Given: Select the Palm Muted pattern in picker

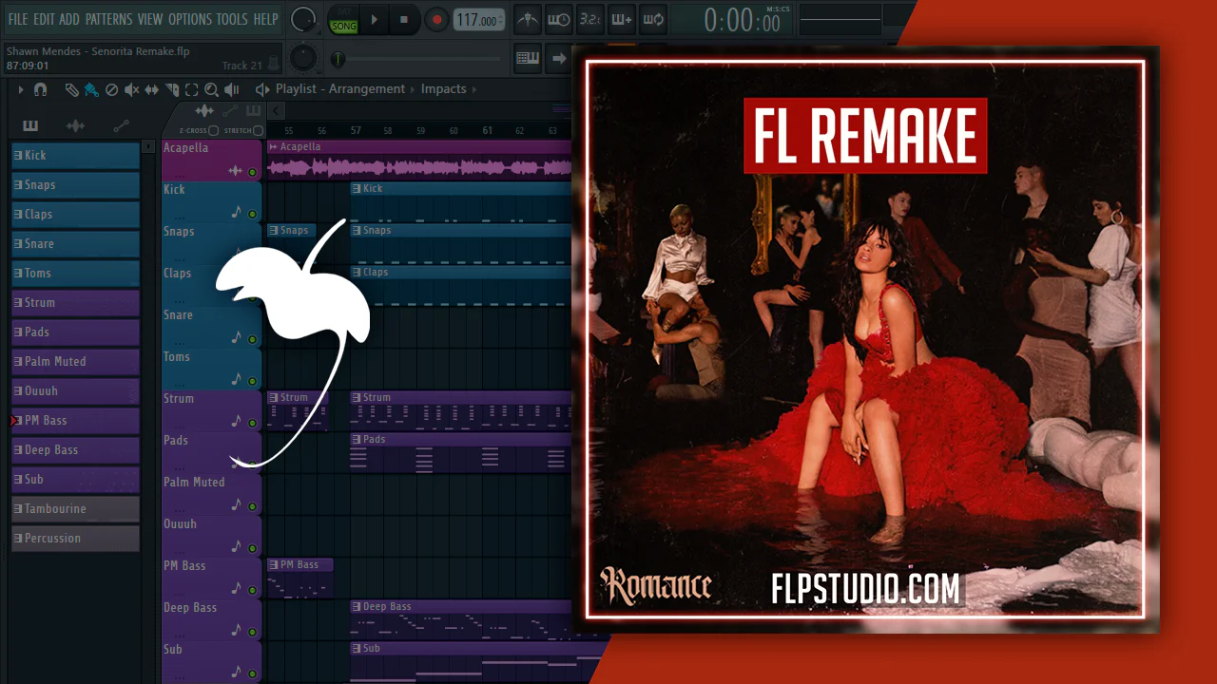Looking at the screenshot, I should click(x=75, y=362).
